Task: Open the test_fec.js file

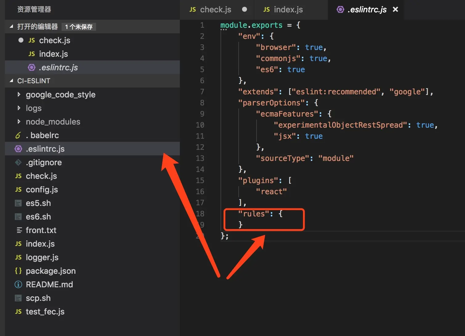Action: (92, 312)
